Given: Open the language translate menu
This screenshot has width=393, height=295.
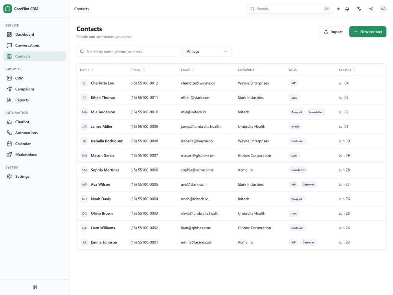Looking at the screenshot, I should (359, 9).
